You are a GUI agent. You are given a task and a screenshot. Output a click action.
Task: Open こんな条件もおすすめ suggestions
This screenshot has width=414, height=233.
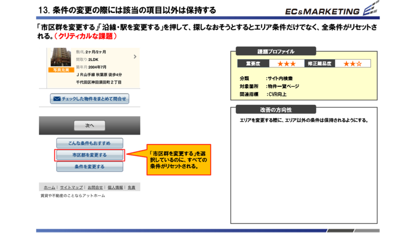pos(90,143)
